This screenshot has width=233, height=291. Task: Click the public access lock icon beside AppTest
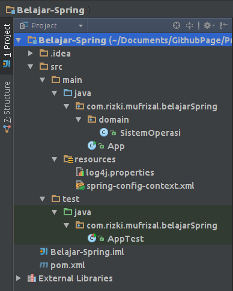tap(101, 239)
